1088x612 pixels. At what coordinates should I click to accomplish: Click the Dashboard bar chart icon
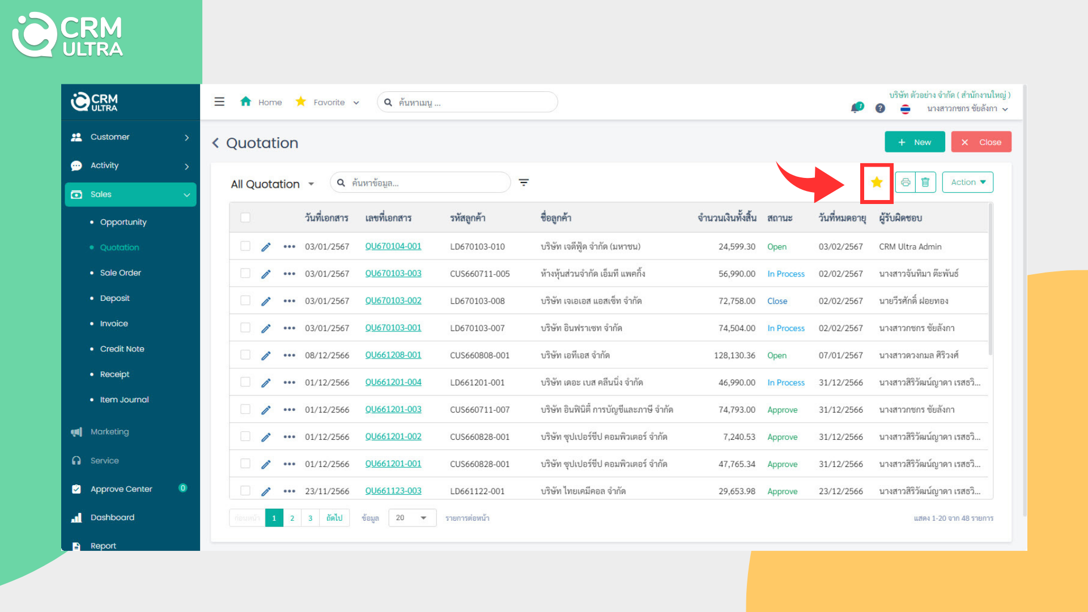point(76,518)
